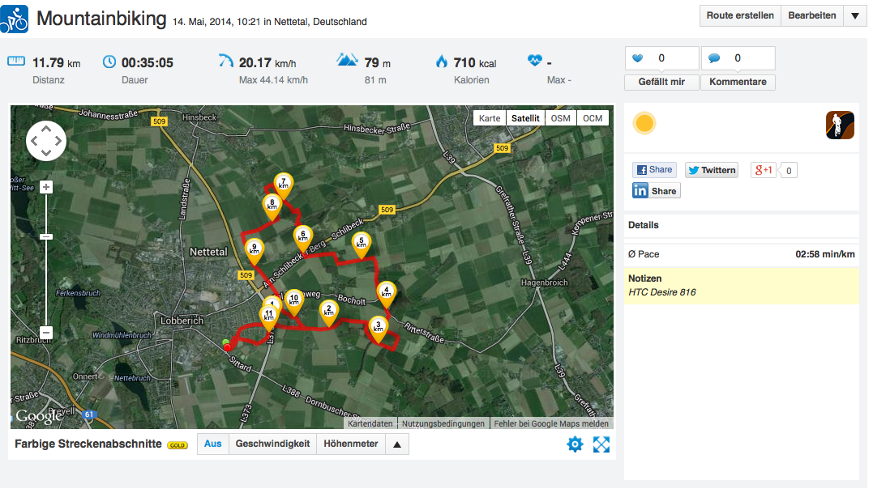Click the map pan navigation control
This screenshot has height=493, width=873.
click(46, 141)
